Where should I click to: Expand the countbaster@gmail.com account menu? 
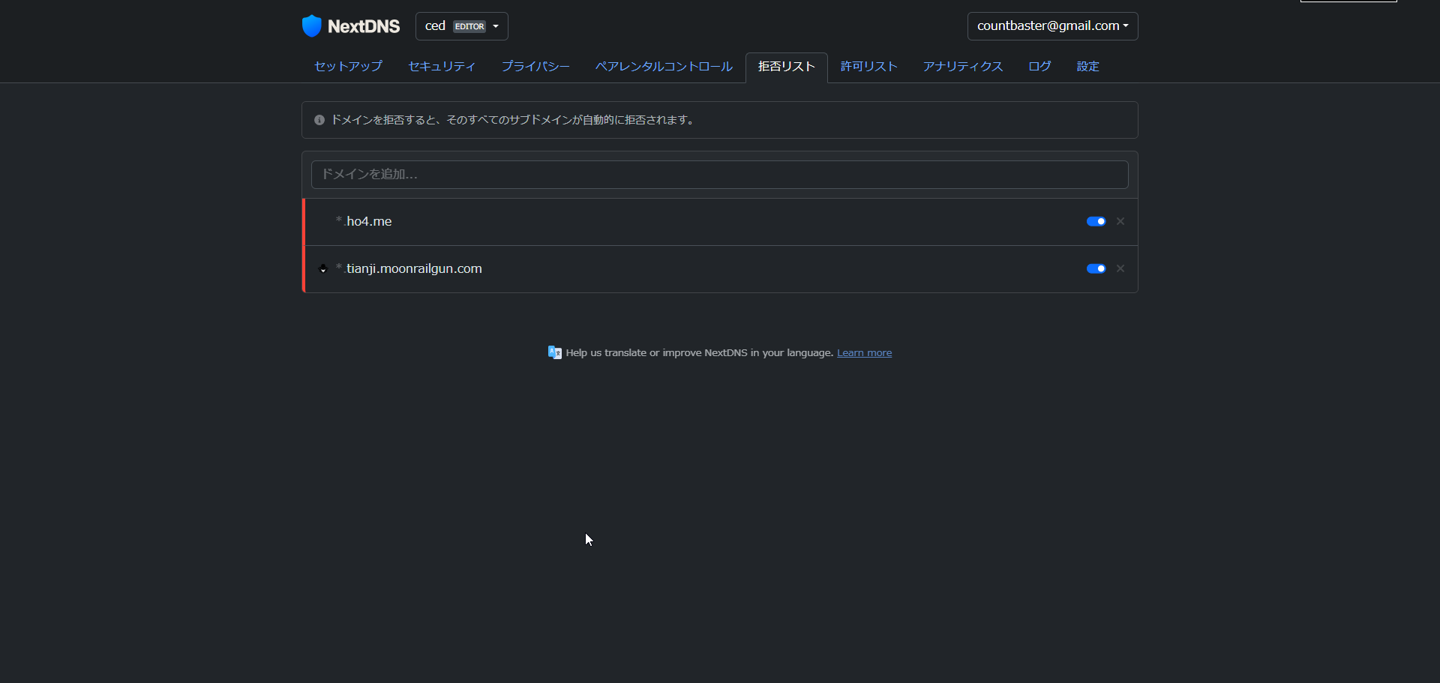1052,26
